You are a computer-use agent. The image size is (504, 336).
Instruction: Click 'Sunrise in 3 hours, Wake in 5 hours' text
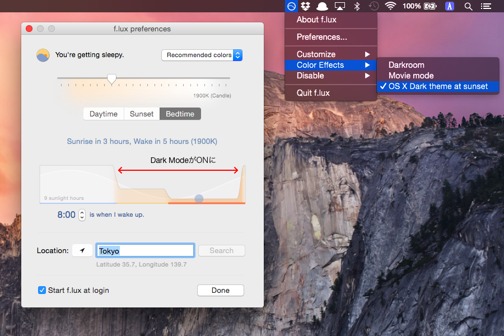tap(142, 142)
